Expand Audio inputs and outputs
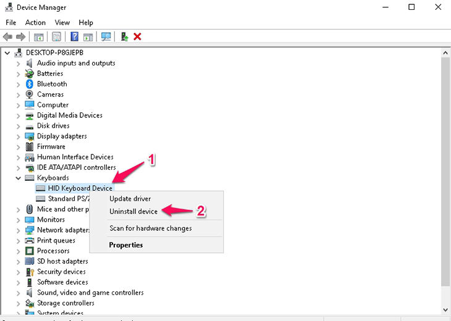This screenshot has height=321, width=451. pyautogui.click(x=18, y=64)
